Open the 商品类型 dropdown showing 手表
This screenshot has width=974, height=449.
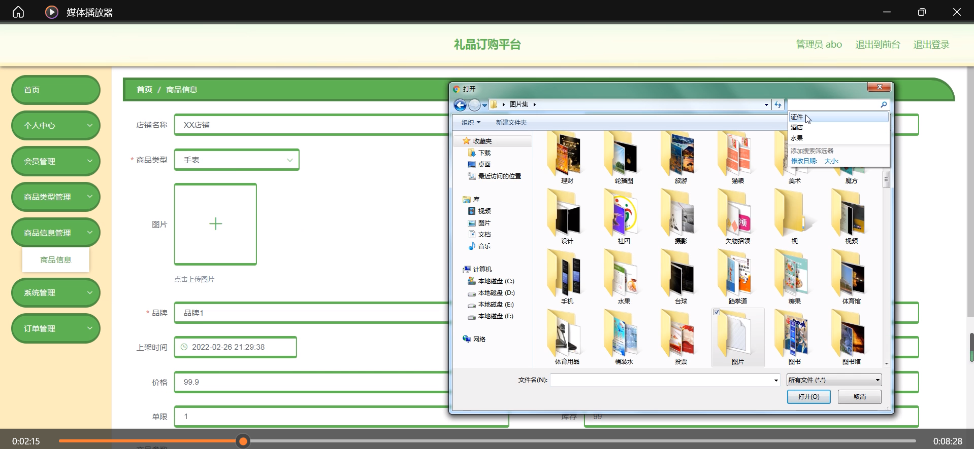click(237, 160)
